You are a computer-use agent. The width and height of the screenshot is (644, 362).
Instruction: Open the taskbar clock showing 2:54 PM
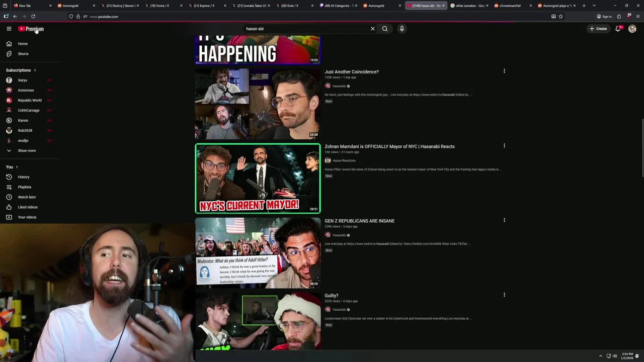[627, 356]
